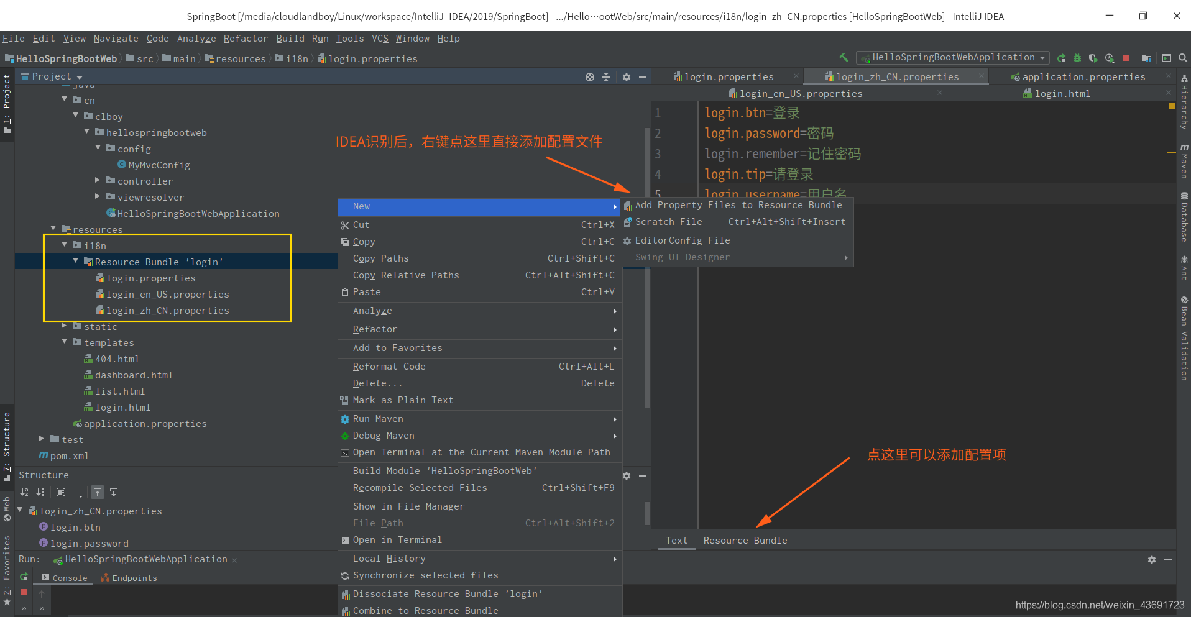Open Search Everywhere with the magnifier icon
The height and width of the screenshot is (617, 1191).
[x=1183, y=57]
